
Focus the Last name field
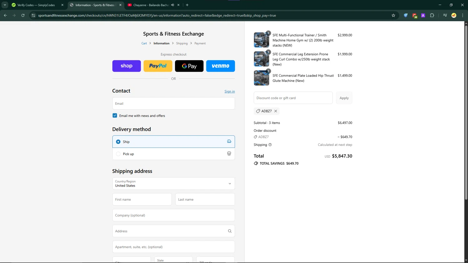pyautogui.click(x=205, y=199)
